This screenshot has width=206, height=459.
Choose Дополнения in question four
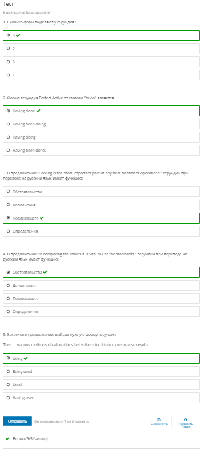tap(101, 286)
